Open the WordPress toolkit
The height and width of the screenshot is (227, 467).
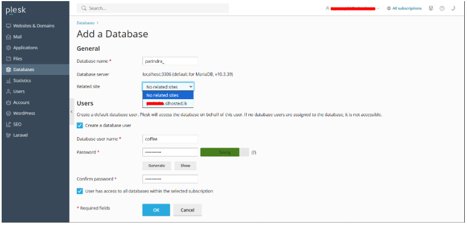24,113
